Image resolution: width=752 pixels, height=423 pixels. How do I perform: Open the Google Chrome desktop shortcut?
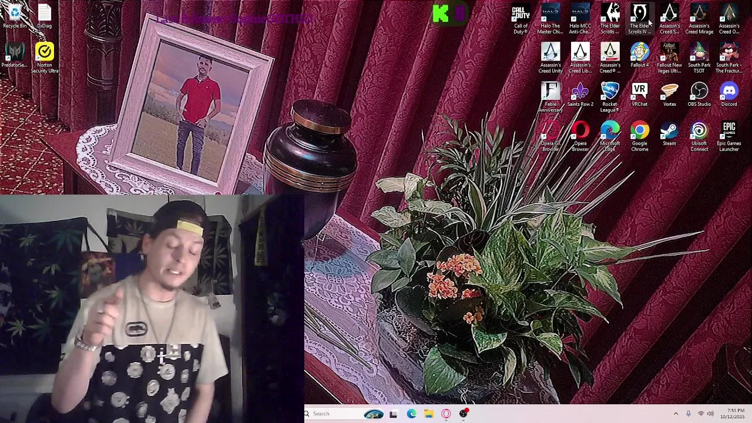640,136
